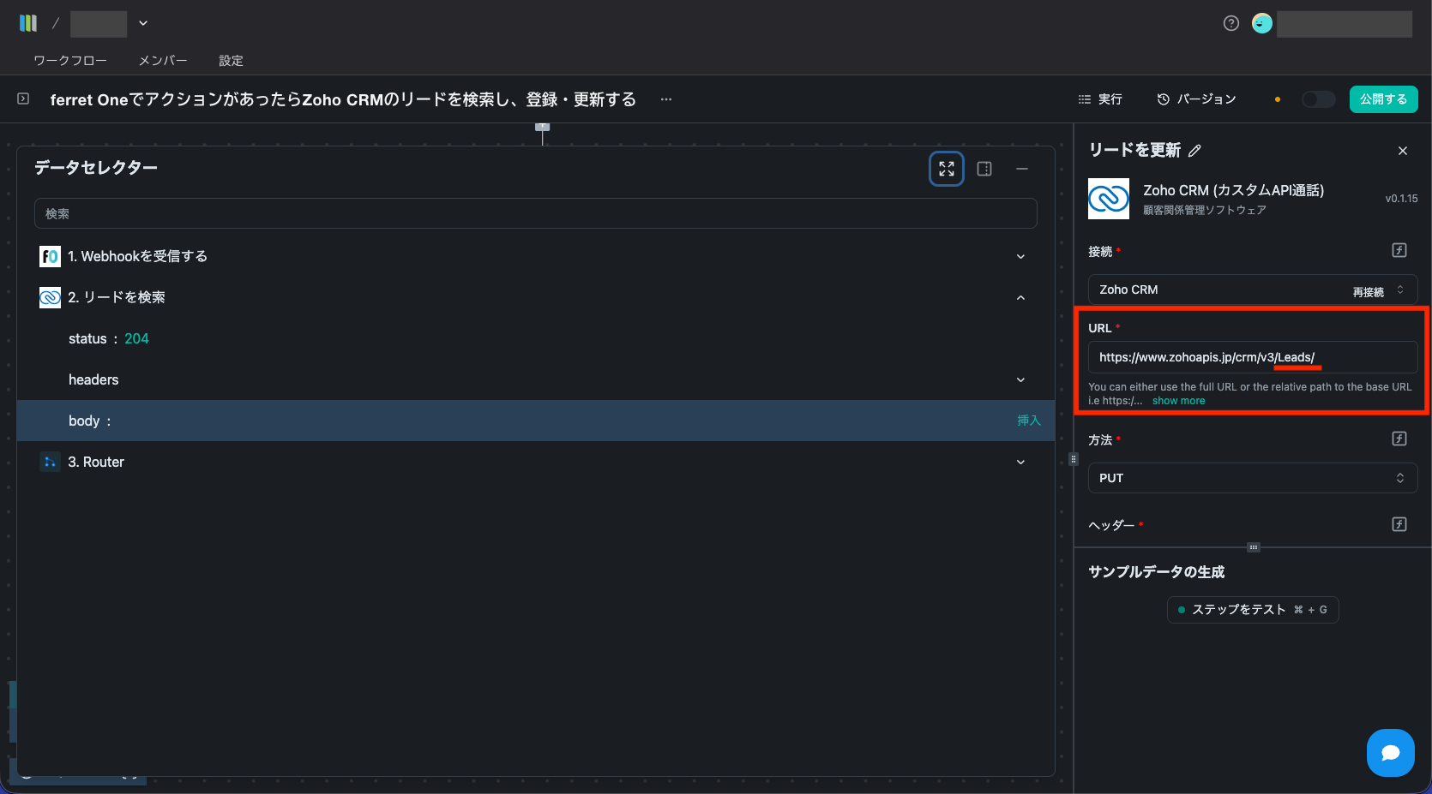The height and width of the screenshot is (794, 1432).
Task: Click the app logo in top-left corner
Action: [28, 23]
